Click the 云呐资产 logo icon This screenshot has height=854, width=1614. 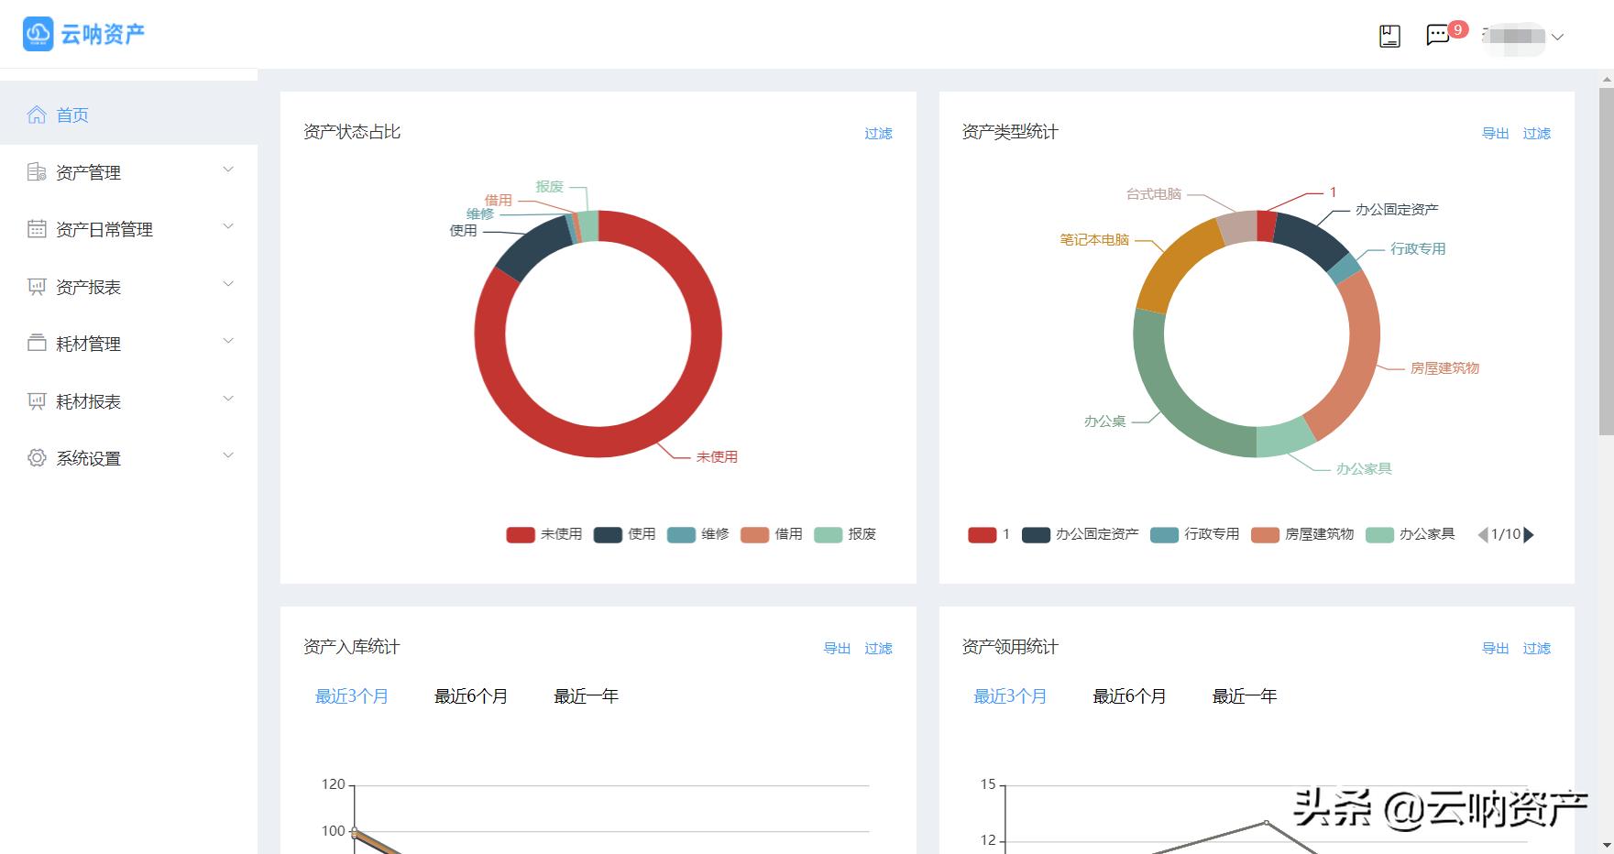(38, 33)
